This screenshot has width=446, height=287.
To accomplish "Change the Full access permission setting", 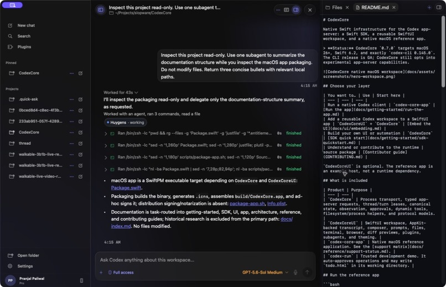I will 121,273.
